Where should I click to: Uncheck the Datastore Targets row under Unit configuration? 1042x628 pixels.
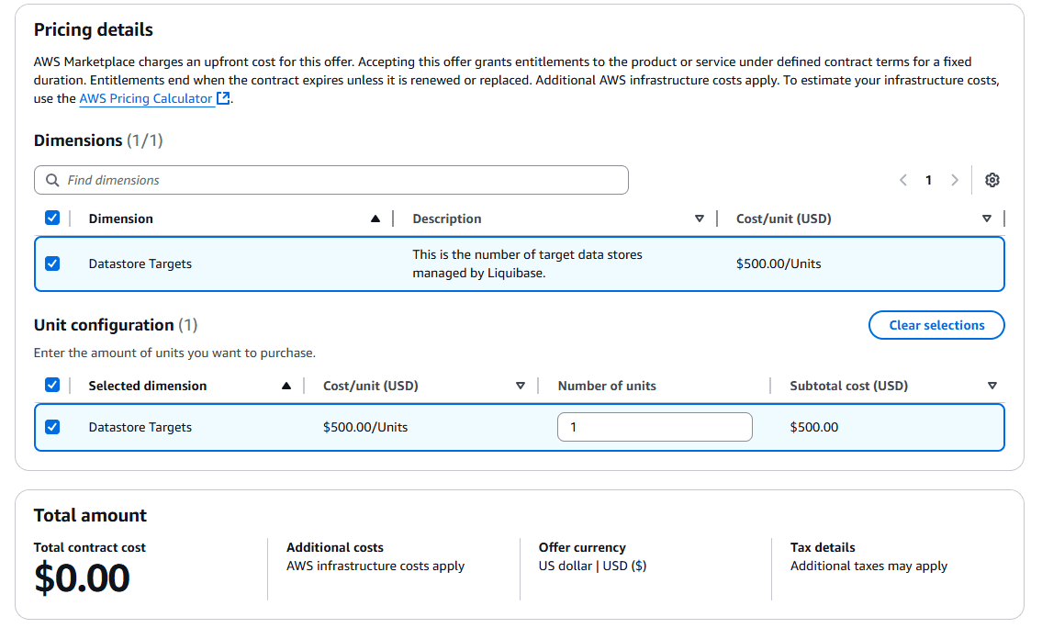click(52, 427)
